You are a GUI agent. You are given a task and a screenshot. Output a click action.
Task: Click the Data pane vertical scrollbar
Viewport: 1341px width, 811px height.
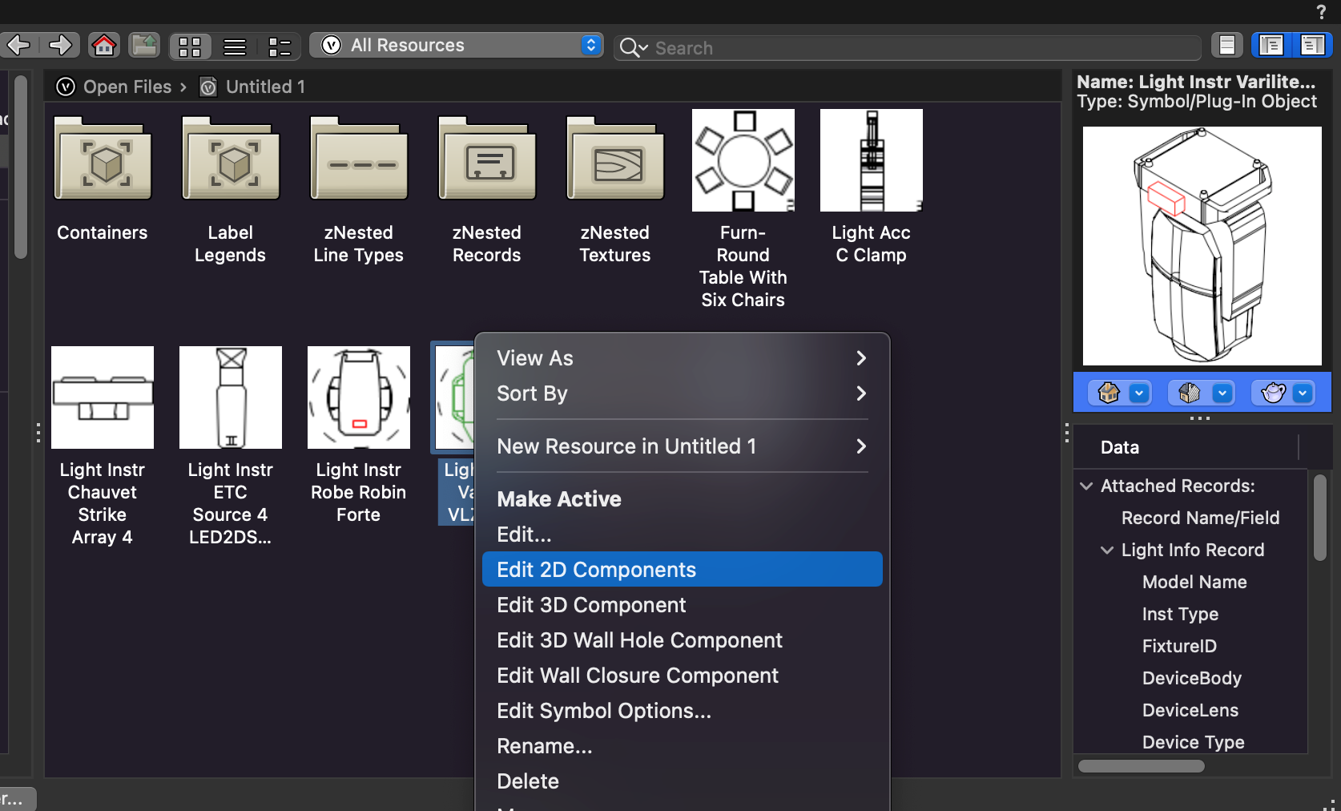[1320, 518]
